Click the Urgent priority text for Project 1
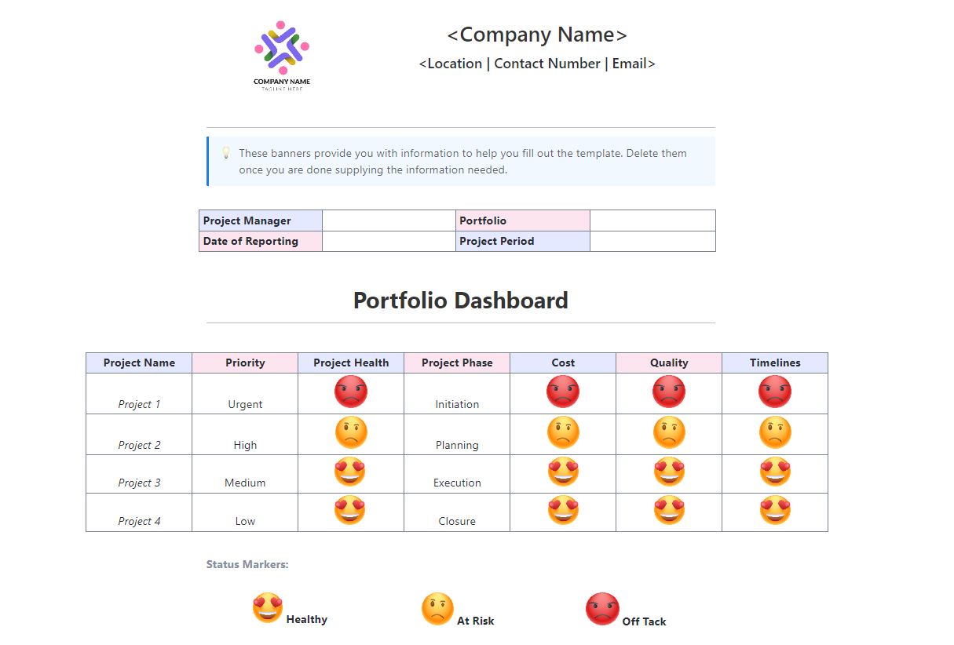This screenshot has height=645, width=954. (245, 404)
